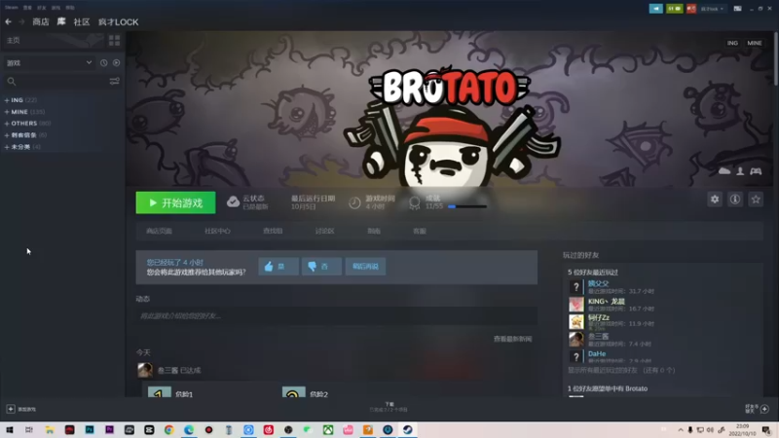This screenshot has width=779, height=438.
Task: Click the page vertical scrollbar
Action: (775, 57)
